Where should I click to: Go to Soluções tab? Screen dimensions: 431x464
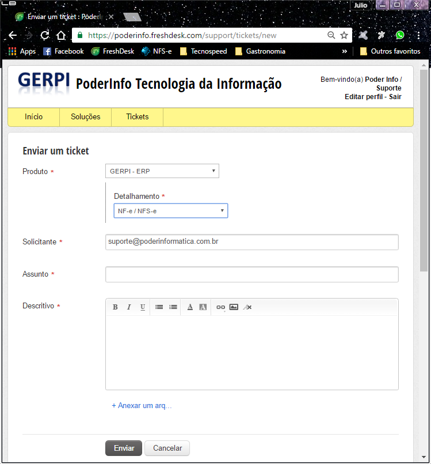[x=85, y=117]
